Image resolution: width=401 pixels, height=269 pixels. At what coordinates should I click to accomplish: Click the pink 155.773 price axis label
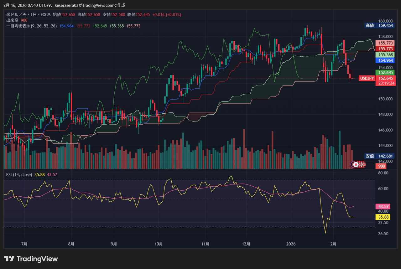pos(386,43)
